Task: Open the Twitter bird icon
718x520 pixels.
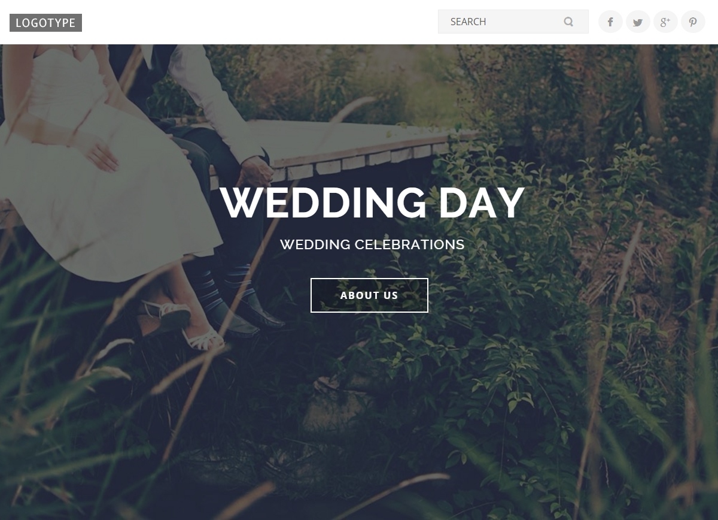Action: [x=638, y=22]
